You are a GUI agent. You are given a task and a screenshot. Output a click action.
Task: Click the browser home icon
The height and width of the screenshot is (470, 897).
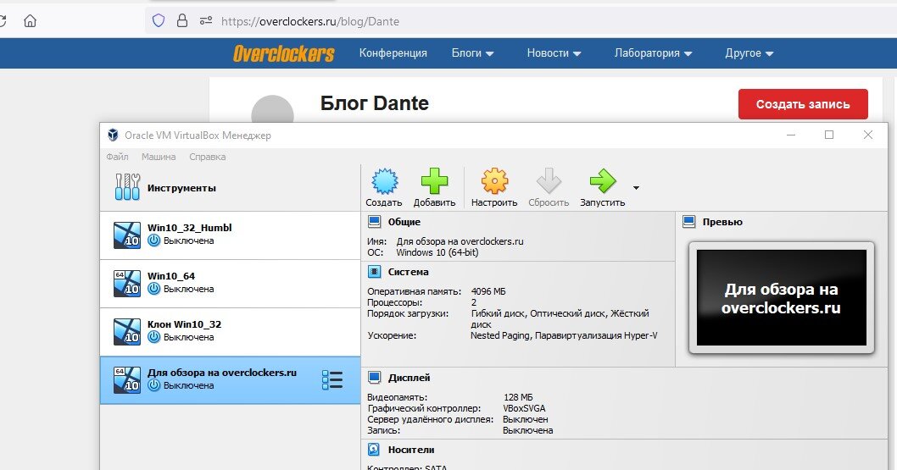(x=30, y=21)
